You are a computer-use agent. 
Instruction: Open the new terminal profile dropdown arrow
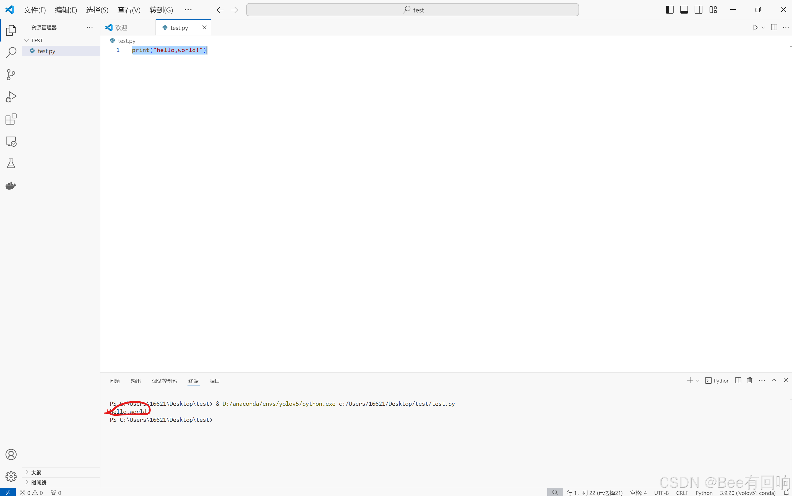(698, 381)
